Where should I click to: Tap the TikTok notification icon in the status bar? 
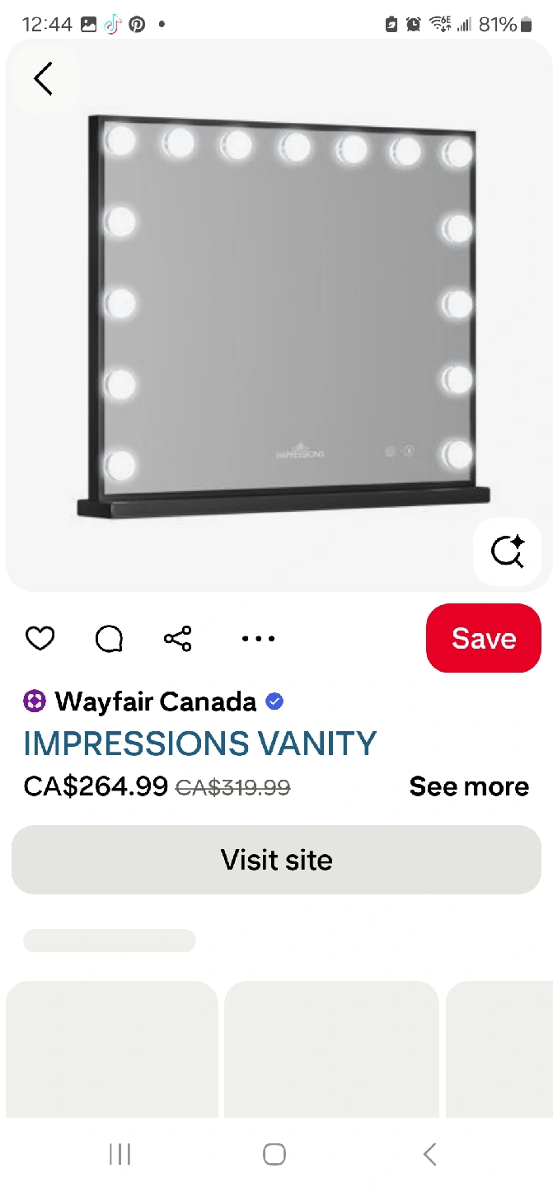[x=113, y=24]
